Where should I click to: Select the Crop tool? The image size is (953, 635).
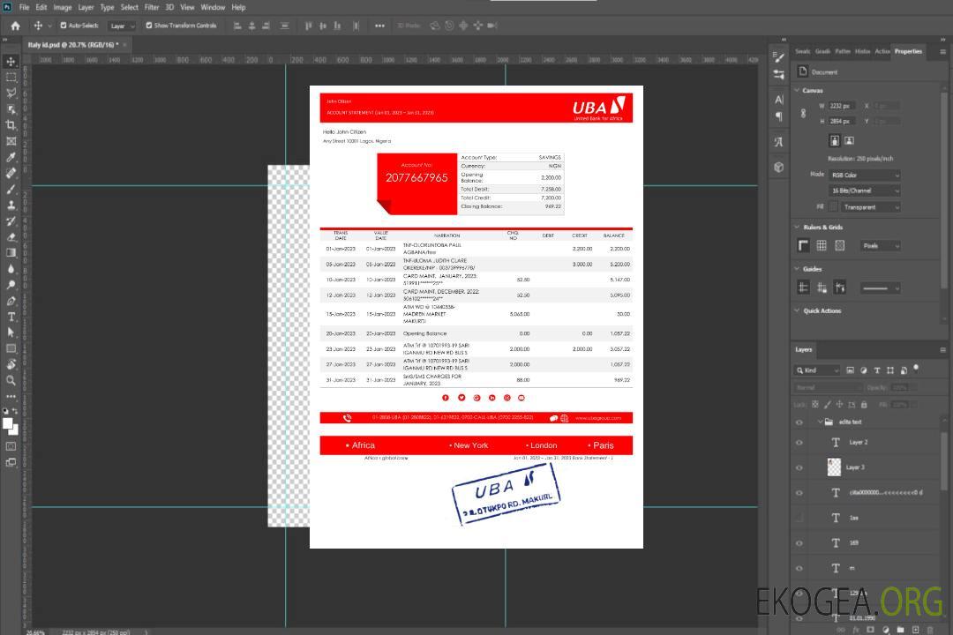[11, 125]
